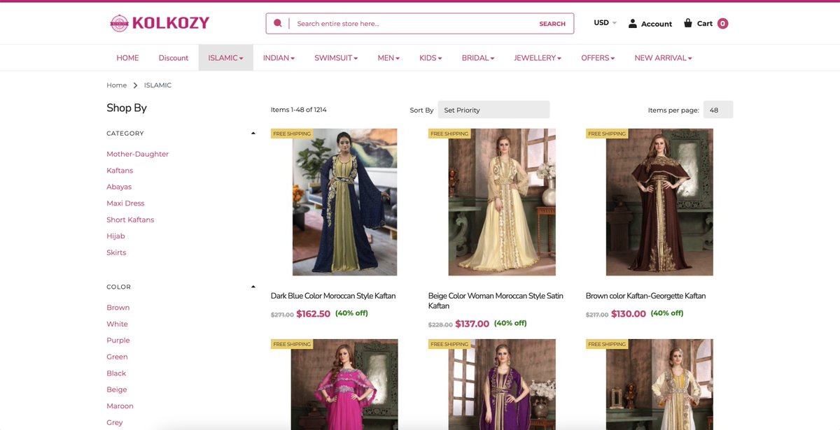Expand the INDIAN menu
The height and width of the screenshot is (430, 840).
279,58
